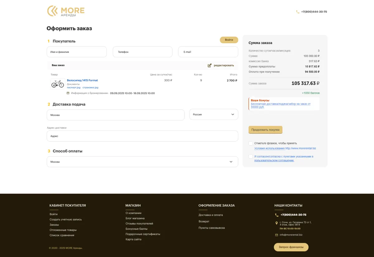Open Отложенные товары footer link
The width and height of the screenshot is (374, 257).
[x=63, y=230]
